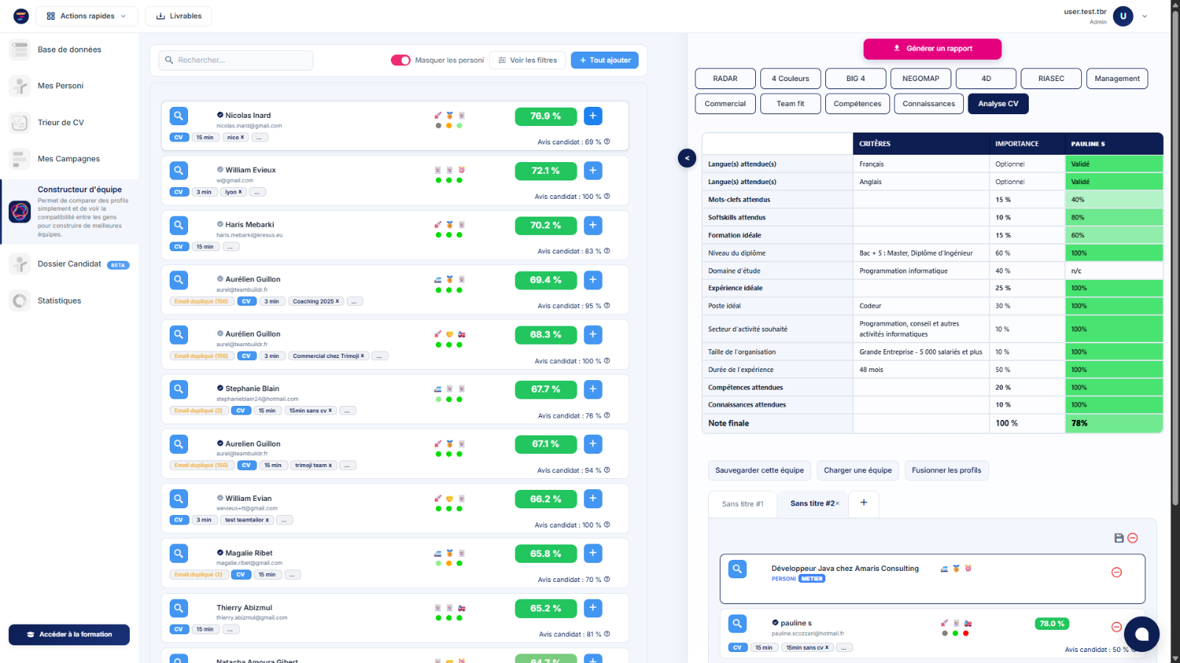Open William Evieux's profile magnifier

tap(178, 171)
